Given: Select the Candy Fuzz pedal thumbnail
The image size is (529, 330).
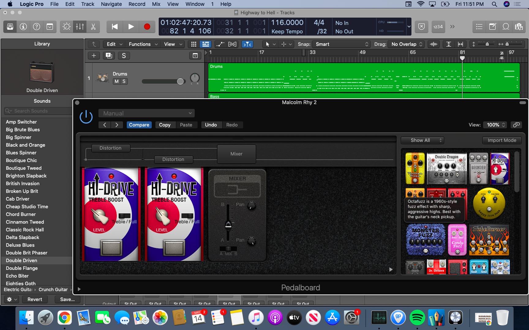Looking at the screenshot, I should [x=457, y=240].
